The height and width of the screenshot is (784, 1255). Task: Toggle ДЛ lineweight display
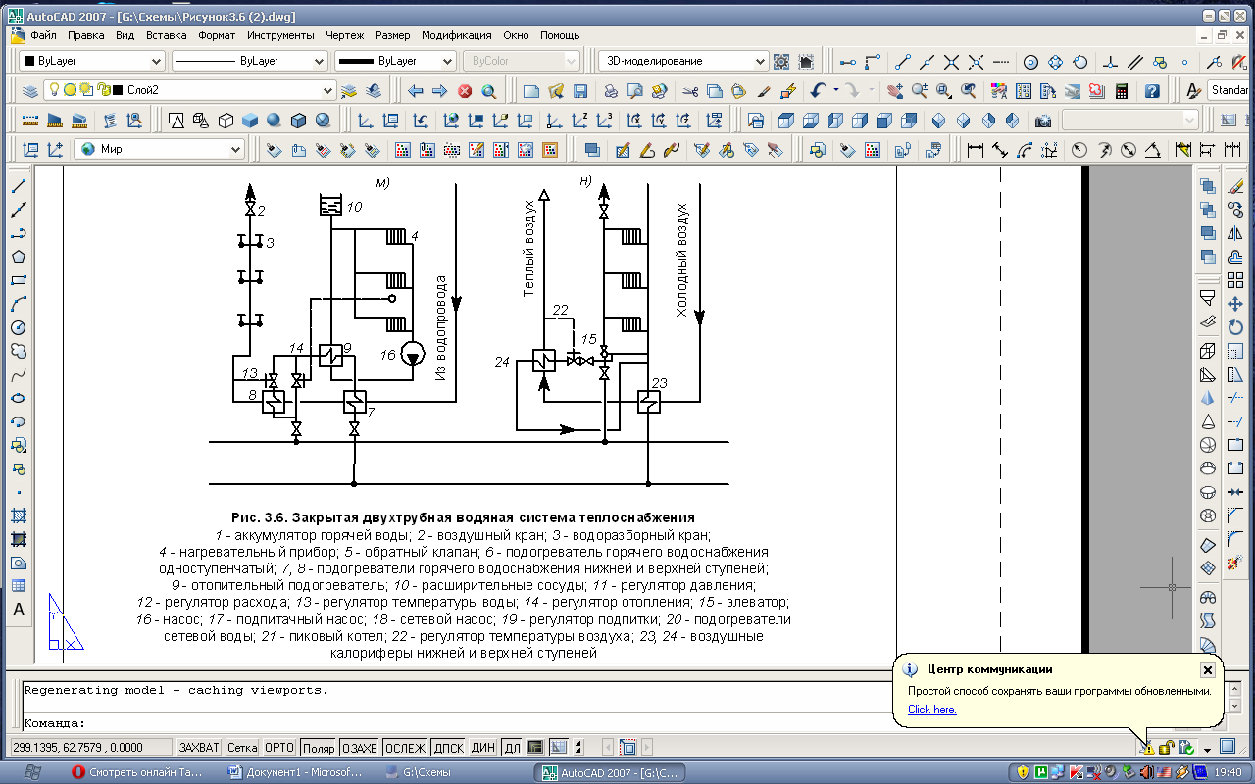[x=512, y=748]
